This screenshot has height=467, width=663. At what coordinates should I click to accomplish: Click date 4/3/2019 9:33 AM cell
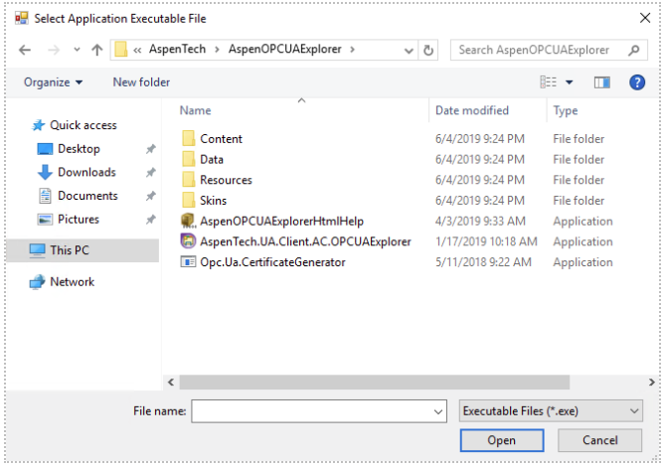[480, 221]
